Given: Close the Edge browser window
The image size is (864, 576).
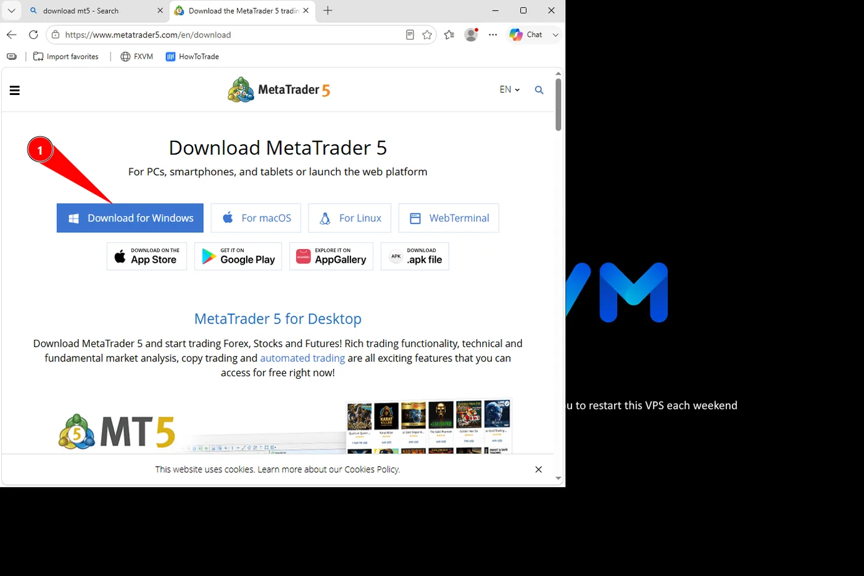Looking at the screenshot, I should pos(551,10).
